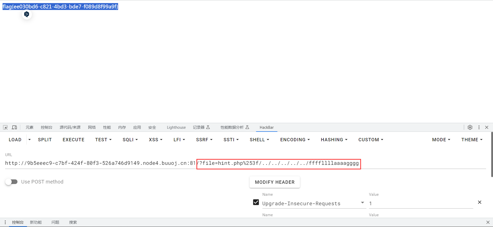Viewport: 493px width, 227px height.
Task: Open the ENCODING dropdown menu
Action: point(295,140)
